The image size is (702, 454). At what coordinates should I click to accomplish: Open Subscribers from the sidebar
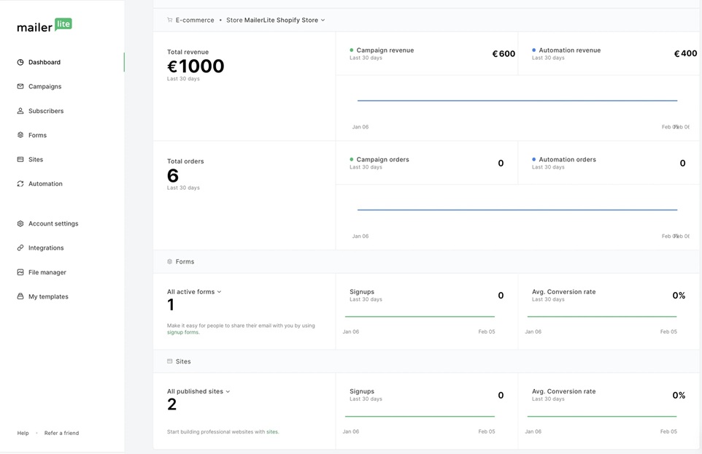46,111
